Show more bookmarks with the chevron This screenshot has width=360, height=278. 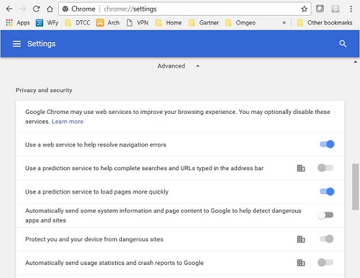click(284, 23)
